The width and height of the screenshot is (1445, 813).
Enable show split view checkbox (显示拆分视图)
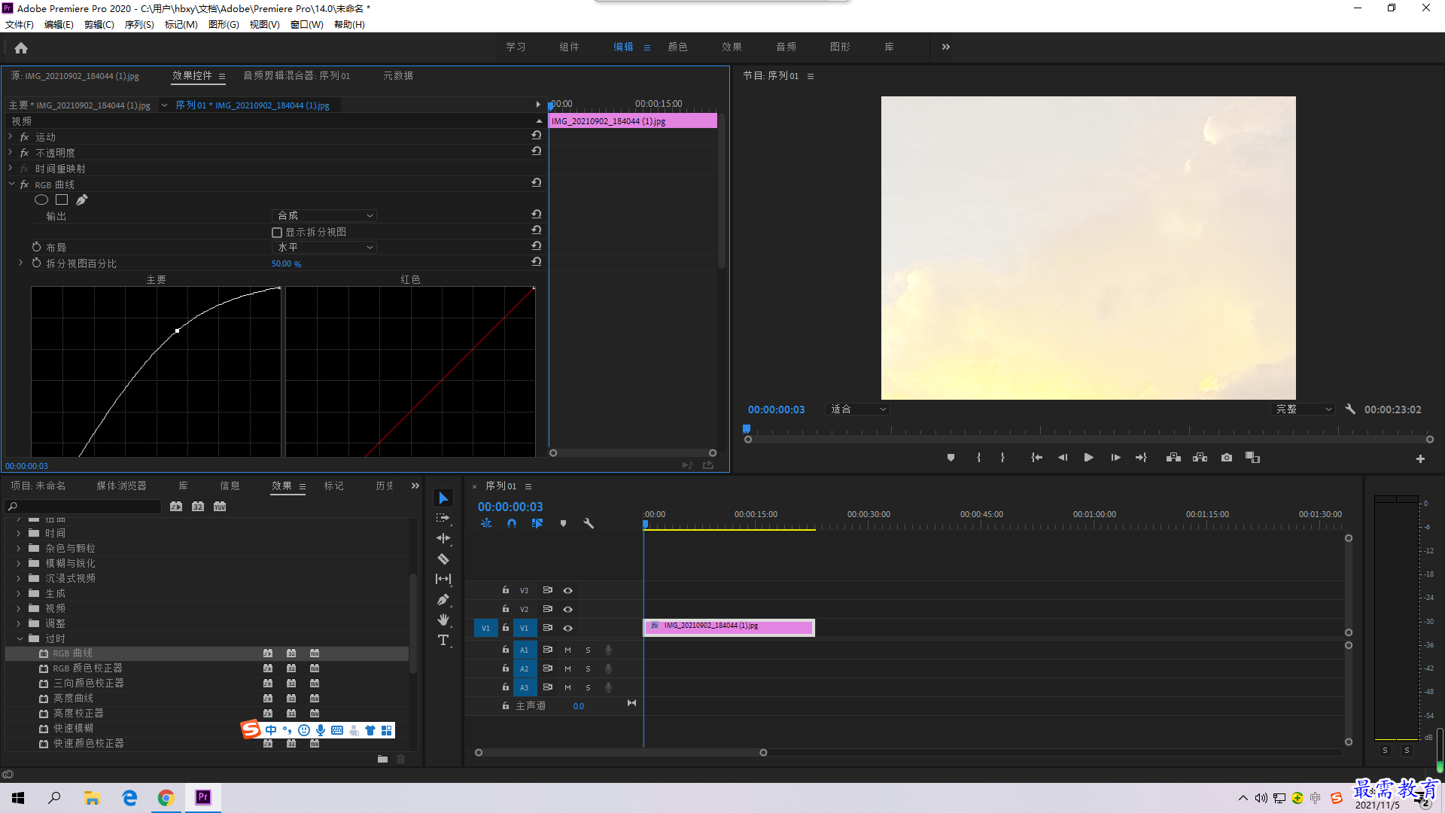pyautogui.click(x=277, y=233)
